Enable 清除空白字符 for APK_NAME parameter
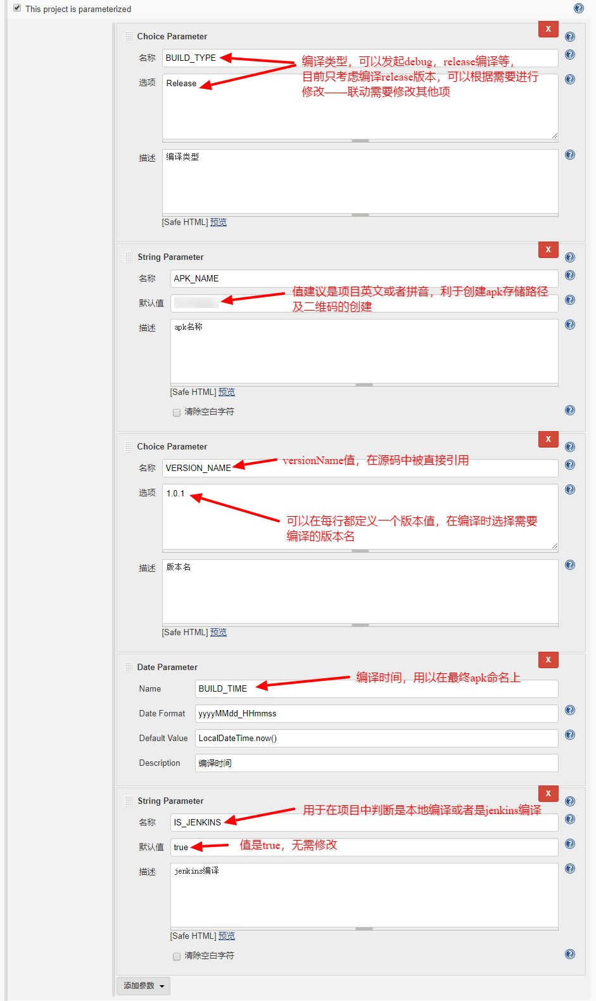Screen dimensions: 596x1001 [x=177, y=413]
